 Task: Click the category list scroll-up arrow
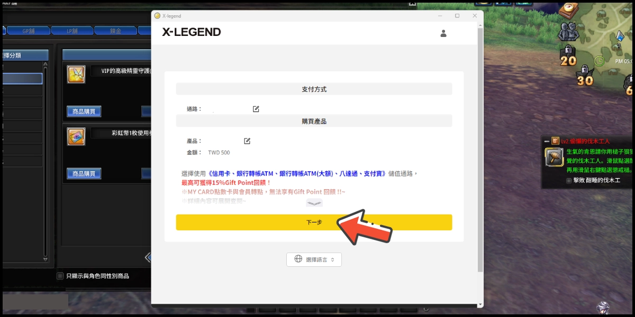point(46,65)
